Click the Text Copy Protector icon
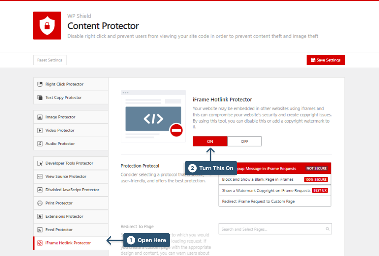Screen dimensions: 379x256 (40, 97)
